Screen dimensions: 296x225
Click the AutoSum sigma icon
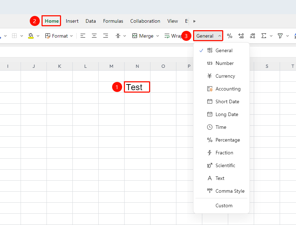(x=264, y=36)
